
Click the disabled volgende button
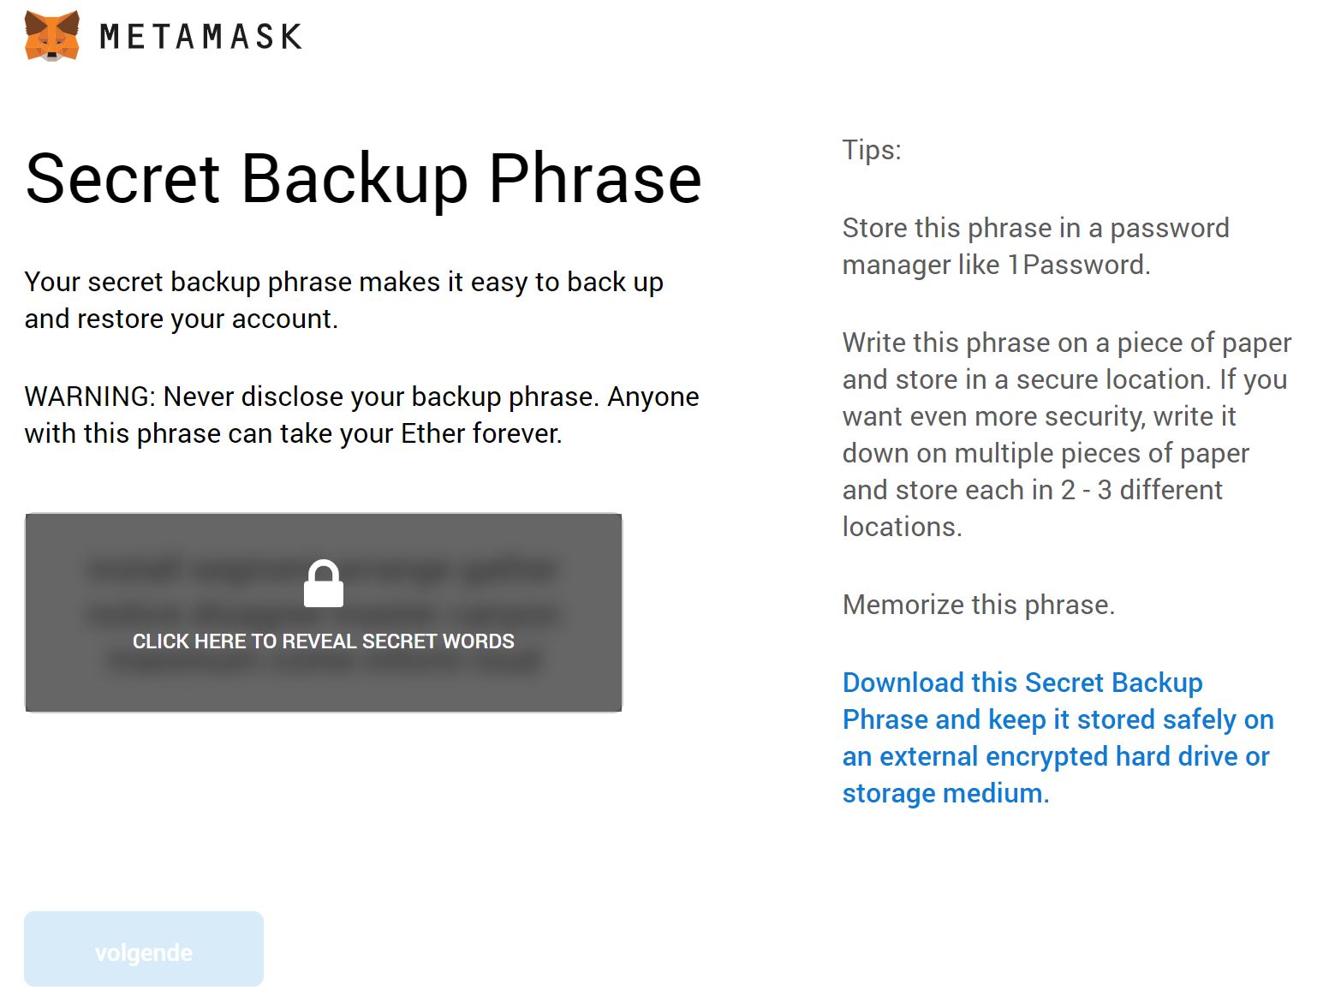coord(144,949)
